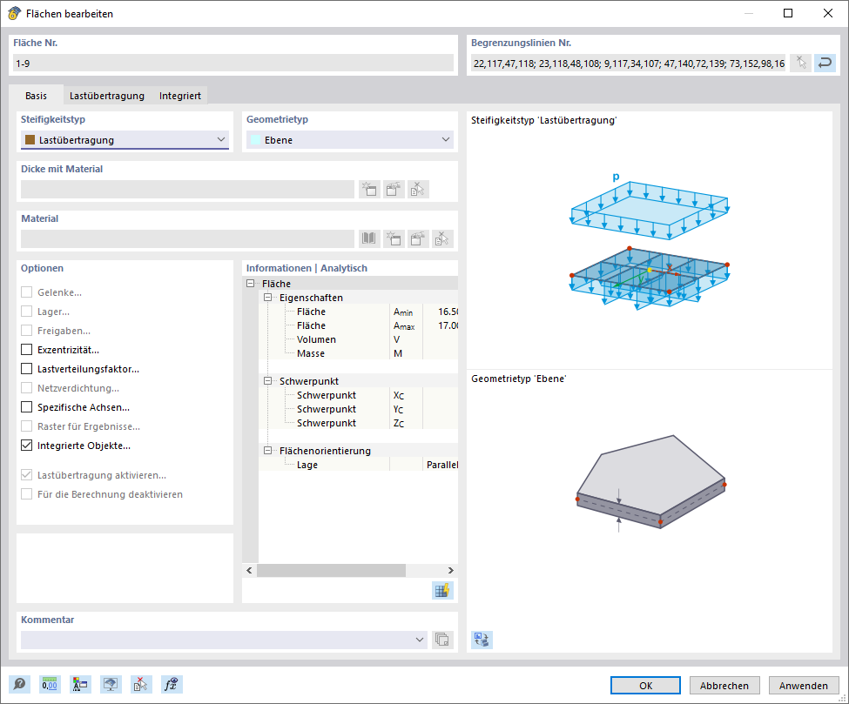Click the Dicke mit Material field

click(x=187, y=190)
